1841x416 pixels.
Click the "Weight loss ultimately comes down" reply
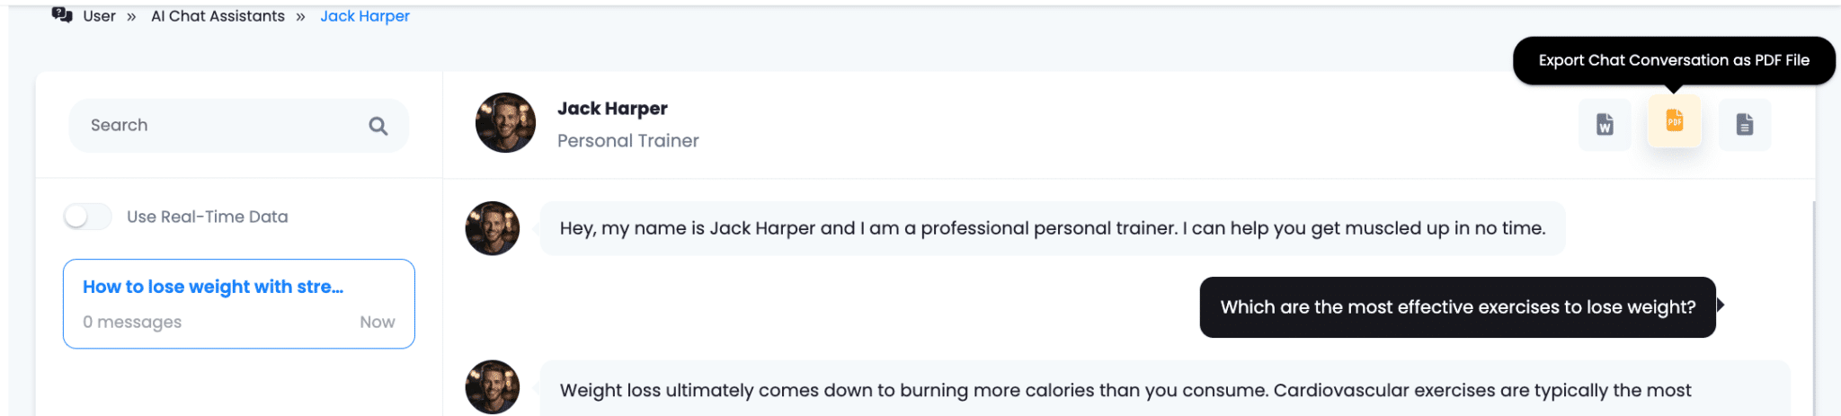click(1124, 391)
